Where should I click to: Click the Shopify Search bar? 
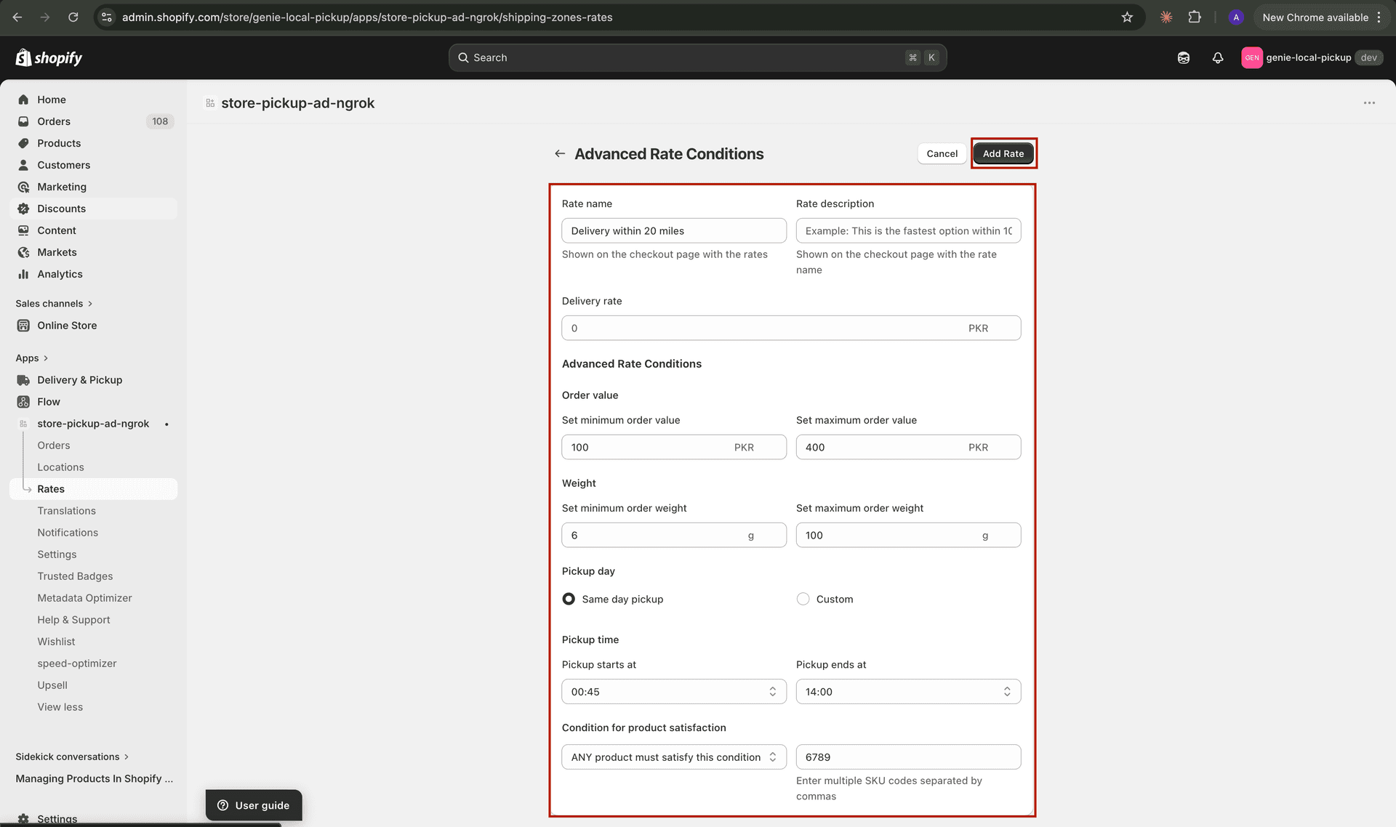697,57
